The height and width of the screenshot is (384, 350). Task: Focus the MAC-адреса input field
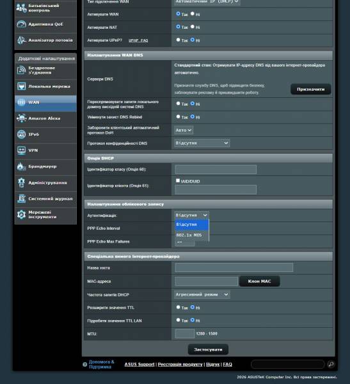click(207, 281)
